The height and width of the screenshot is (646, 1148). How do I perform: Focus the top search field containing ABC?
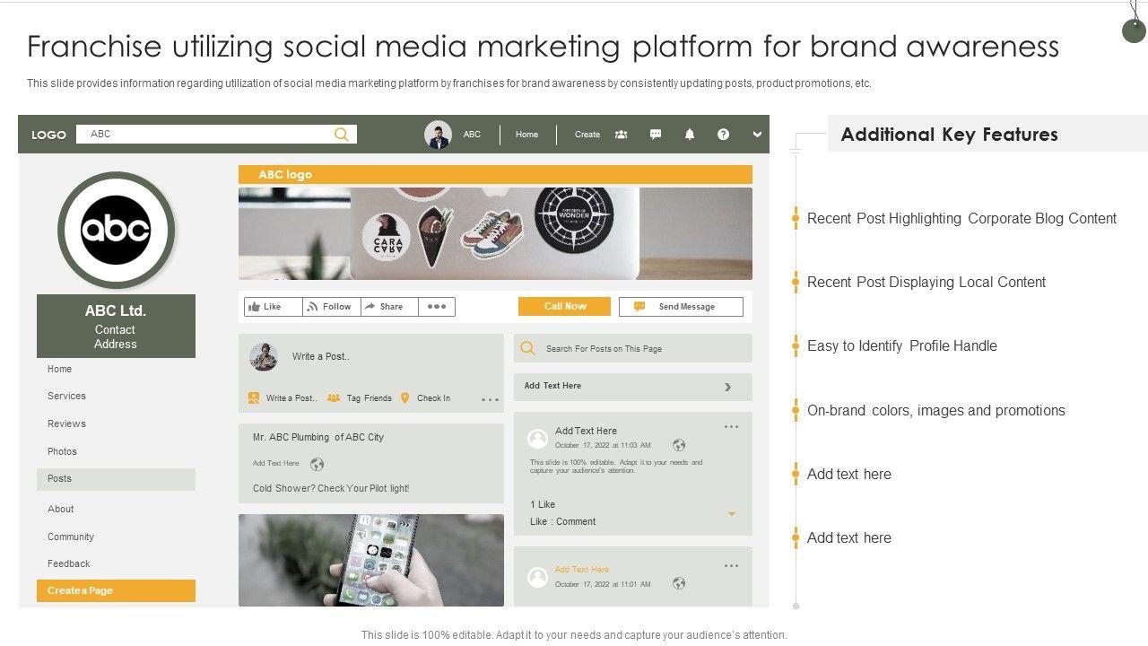pos(216,135)
